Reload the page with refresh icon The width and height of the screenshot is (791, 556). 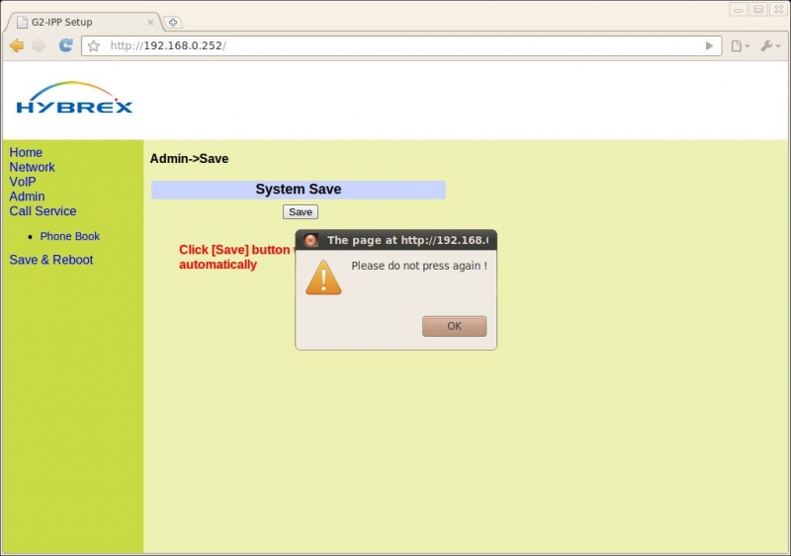[x=65, y=45]
